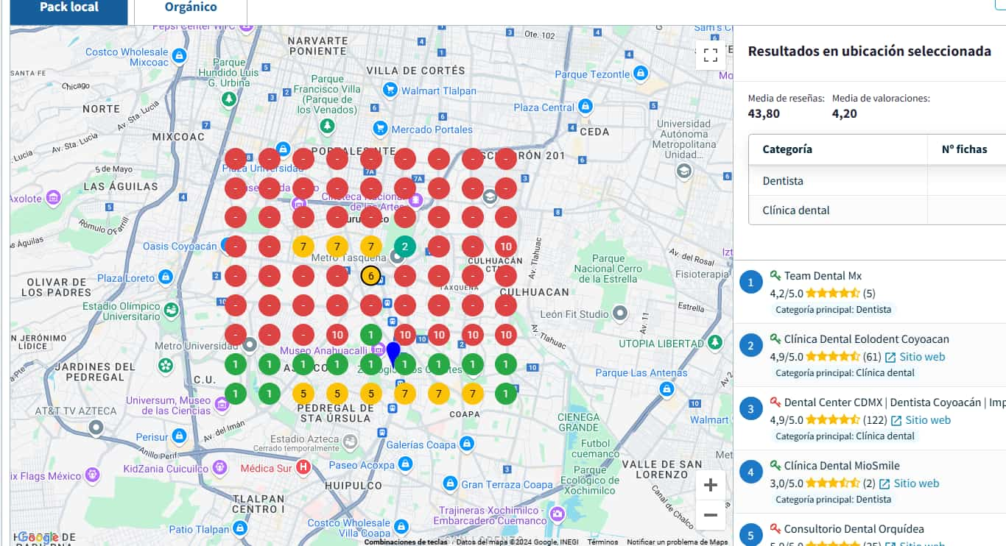Click the Six Flags México pin
This screenshot has height=546, width=1006.
(x=92, y=475)
